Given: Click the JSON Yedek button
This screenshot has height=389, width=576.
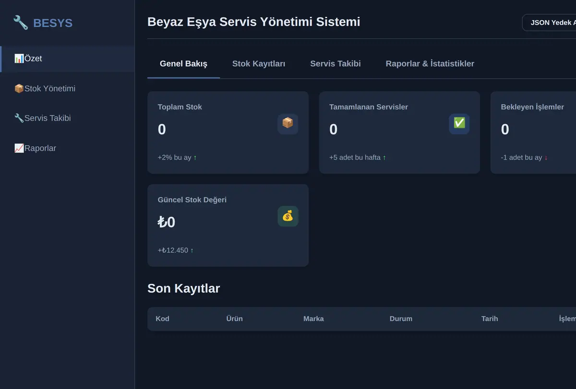Looking at the screenshot, I should [549, 23].
